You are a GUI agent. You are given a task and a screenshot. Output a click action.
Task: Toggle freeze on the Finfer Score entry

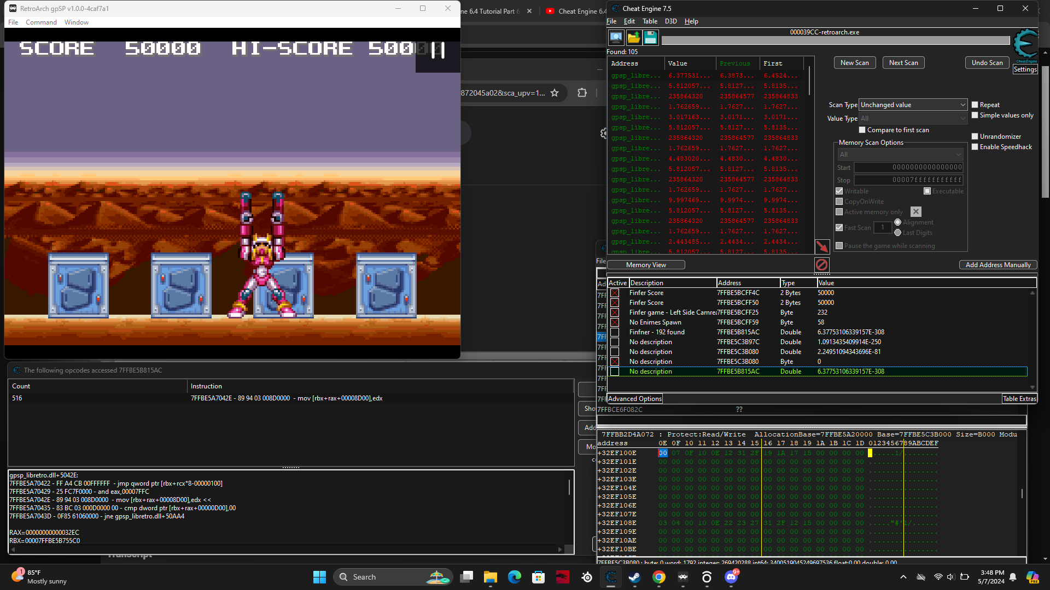point(615,293)
